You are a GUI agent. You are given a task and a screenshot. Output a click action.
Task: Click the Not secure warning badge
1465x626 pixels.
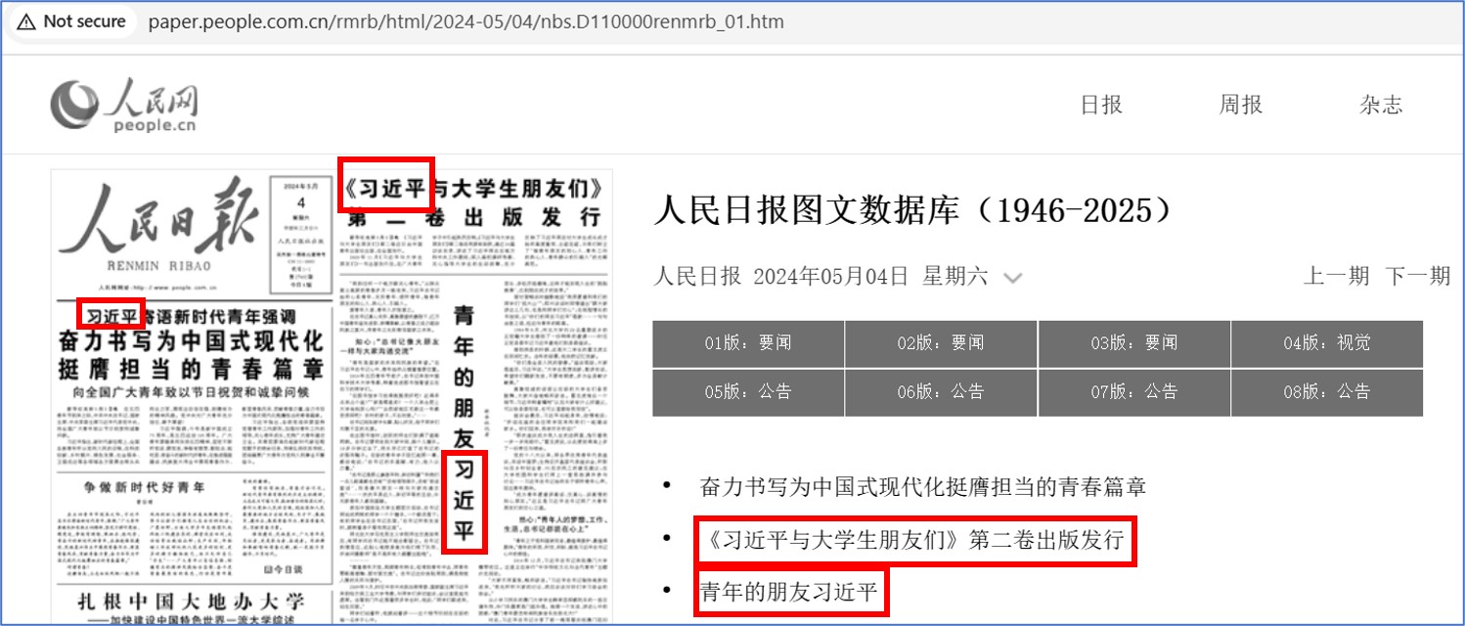pyautogui.click(x=71, y=22)
